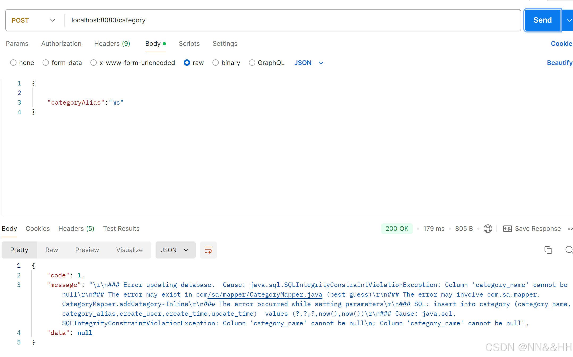Select the x-www-form-urlencoded radio option
Image resolution: width=573 pixels, height=357 pixels.
pyautogui.click(x=94, y=63)
